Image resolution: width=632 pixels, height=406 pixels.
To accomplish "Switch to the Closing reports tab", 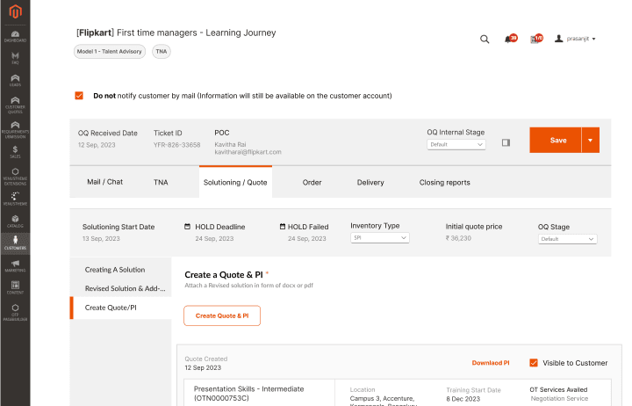I will [444, 183].
